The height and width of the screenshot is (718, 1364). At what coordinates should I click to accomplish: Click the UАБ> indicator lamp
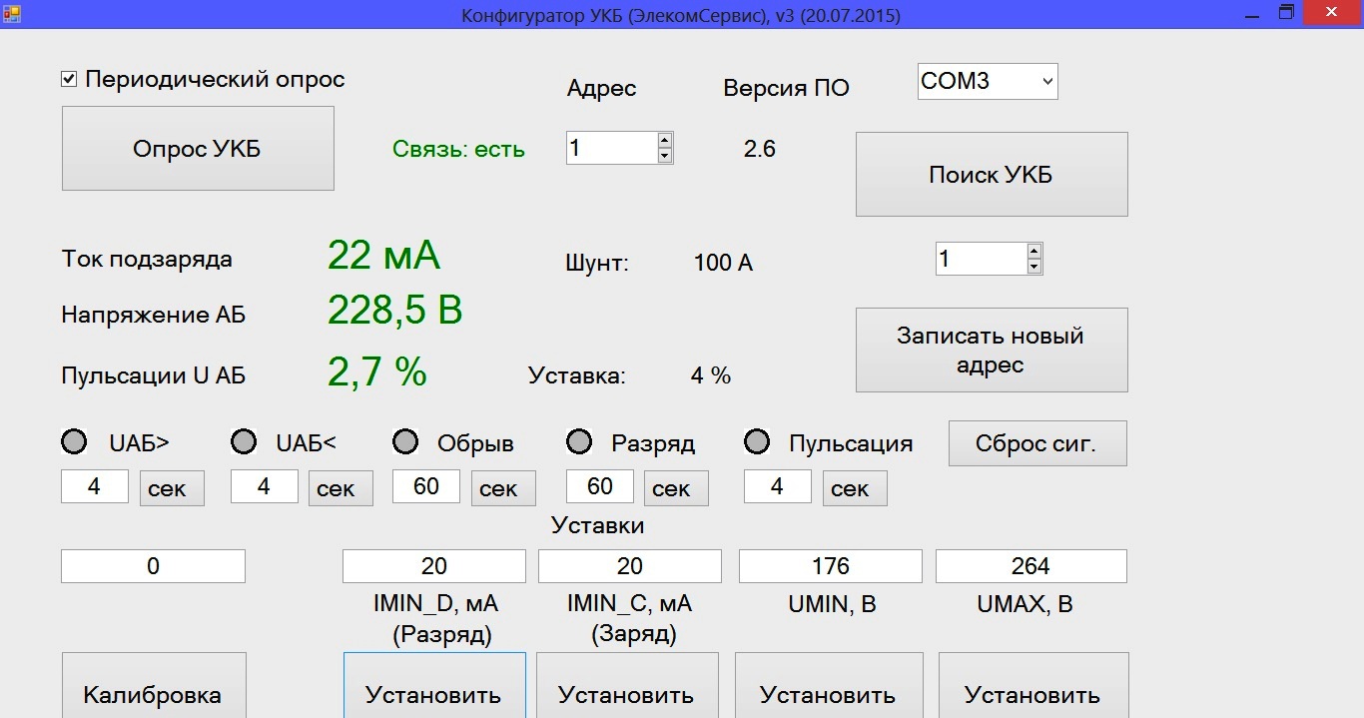[75, 441]
